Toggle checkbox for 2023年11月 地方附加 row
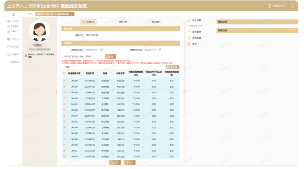The width and height of the screenshot is (304, 169). click(x=64, y=81)
